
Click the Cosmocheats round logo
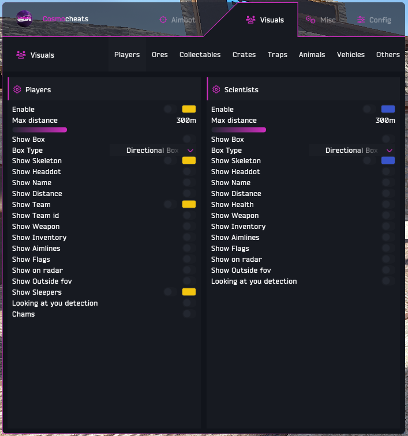click(x=24, y=19)
